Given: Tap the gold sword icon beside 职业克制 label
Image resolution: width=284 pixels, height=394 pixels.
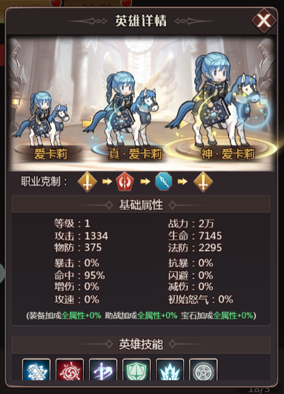Looking at the screenshot, I should coord(87,182).
